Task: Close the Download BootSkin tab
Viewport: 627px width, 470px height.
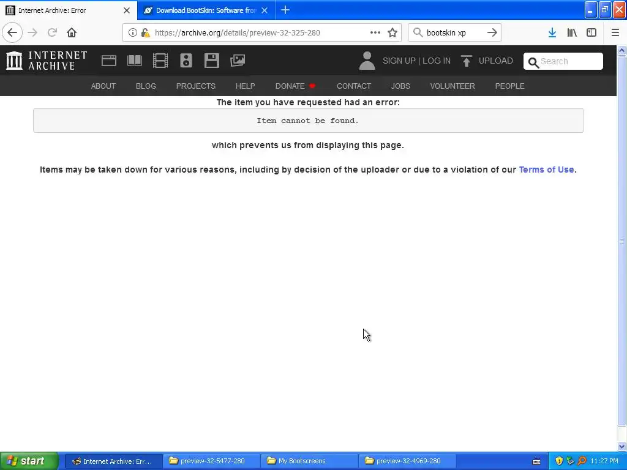Action: coord(265,10)
